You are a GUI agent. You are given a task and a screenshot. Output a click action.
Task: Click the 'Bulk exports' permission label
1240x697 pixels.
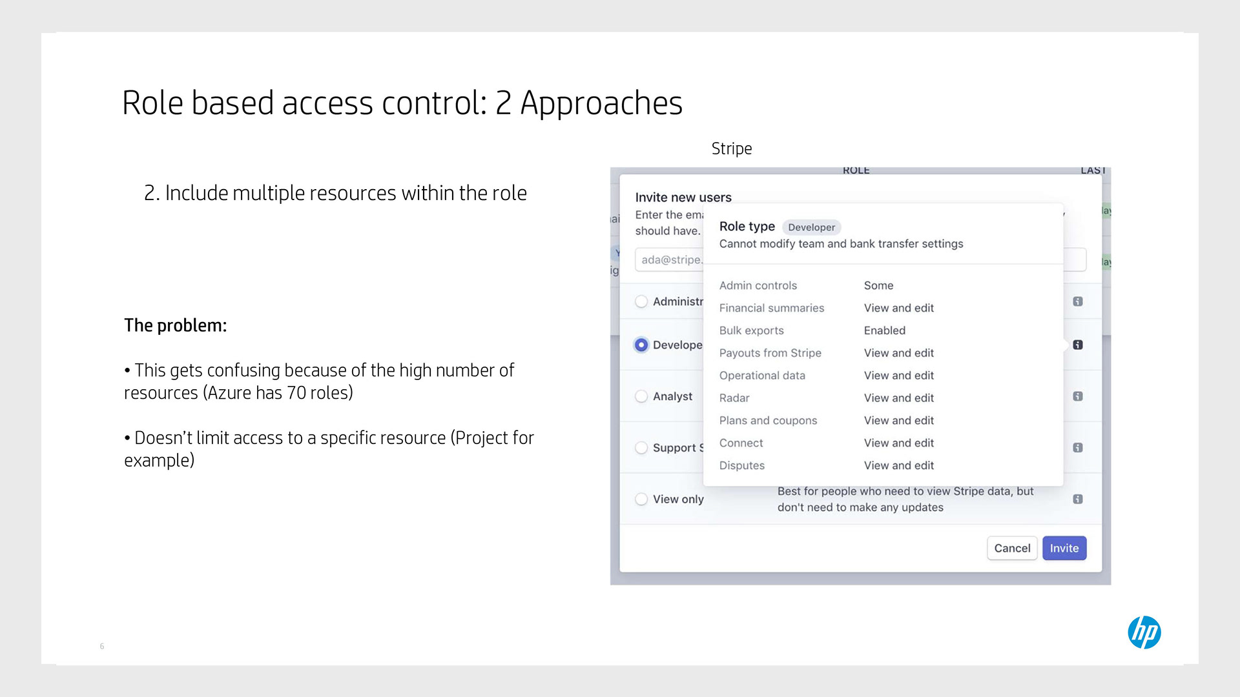752,330
